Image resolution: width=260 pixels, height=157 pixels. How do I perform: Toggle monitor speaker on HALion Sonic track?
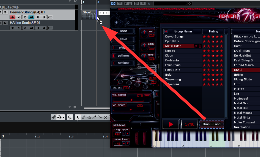click(x=19, y=28)
